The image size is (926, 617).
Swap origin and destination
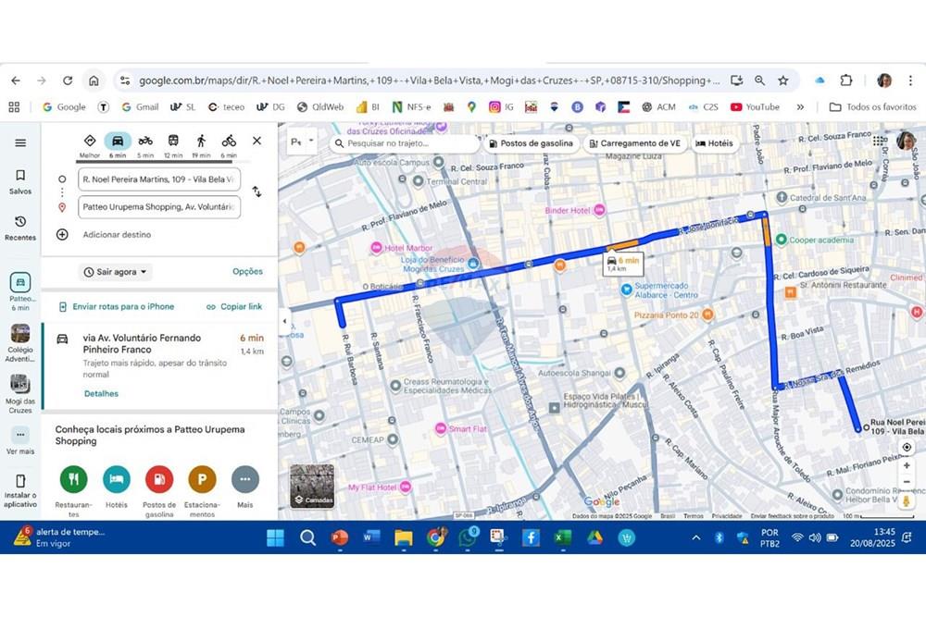pos(257,191)
